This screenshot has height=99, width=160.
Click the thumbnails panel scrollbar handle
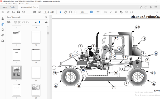coord(48,33)
